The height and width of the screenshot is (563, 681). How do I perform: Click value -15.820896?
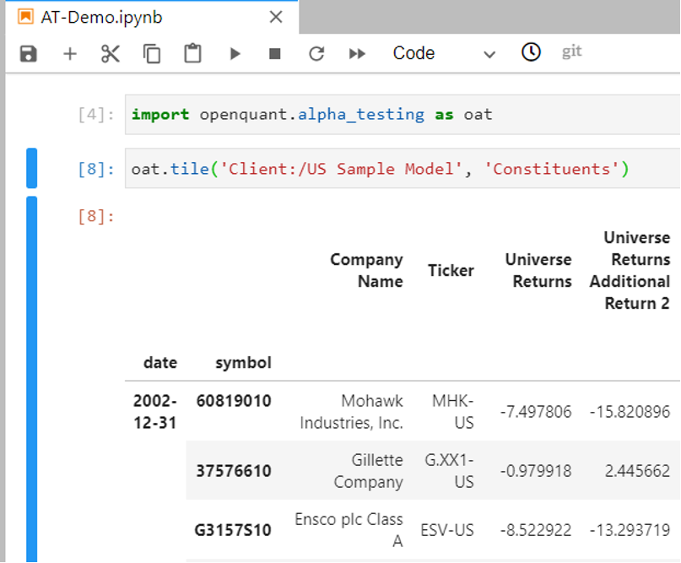point(630,411)
